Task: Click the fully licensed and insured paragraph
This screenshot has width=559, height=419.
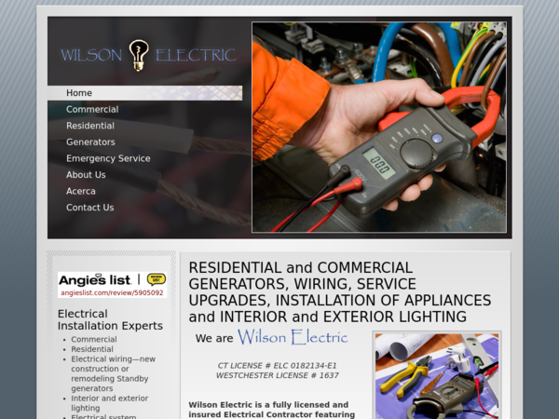Action: [272, 410]
